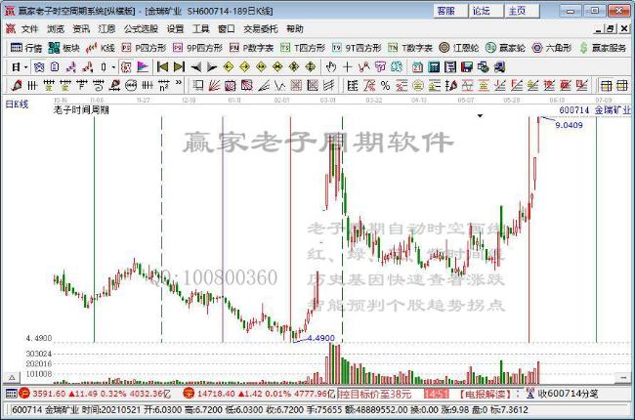The width and height of the screenshot is (635, 420).
Task: Open 赢家服务 with the dollar icon
Action: [x=603, y=48]
